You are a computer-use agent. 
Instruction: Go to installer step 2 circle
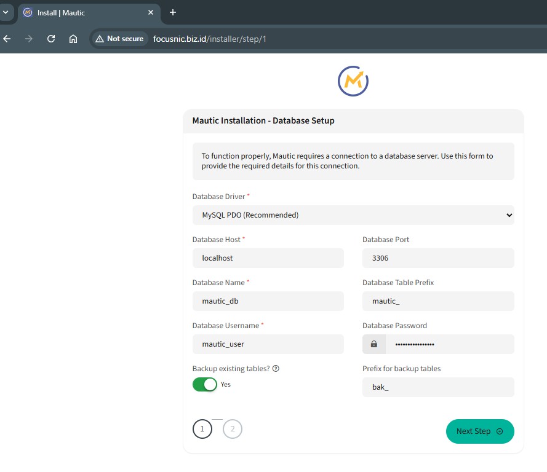click(x=233, y=430)
